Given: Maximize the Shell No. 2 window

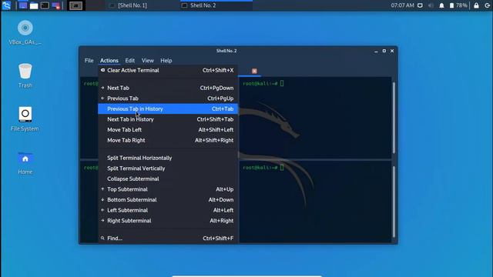Looking at the screenshot, I should 384,51.
